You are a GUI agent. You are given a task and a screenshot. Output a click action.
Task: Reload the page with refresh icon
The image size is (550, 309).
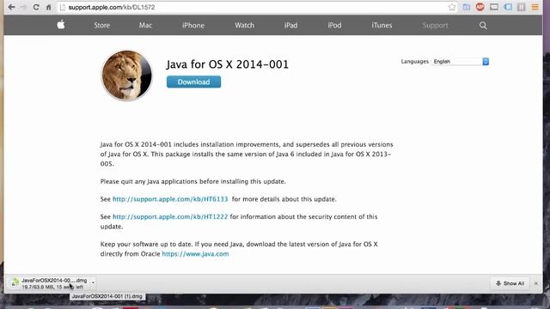tap(36, 7)
